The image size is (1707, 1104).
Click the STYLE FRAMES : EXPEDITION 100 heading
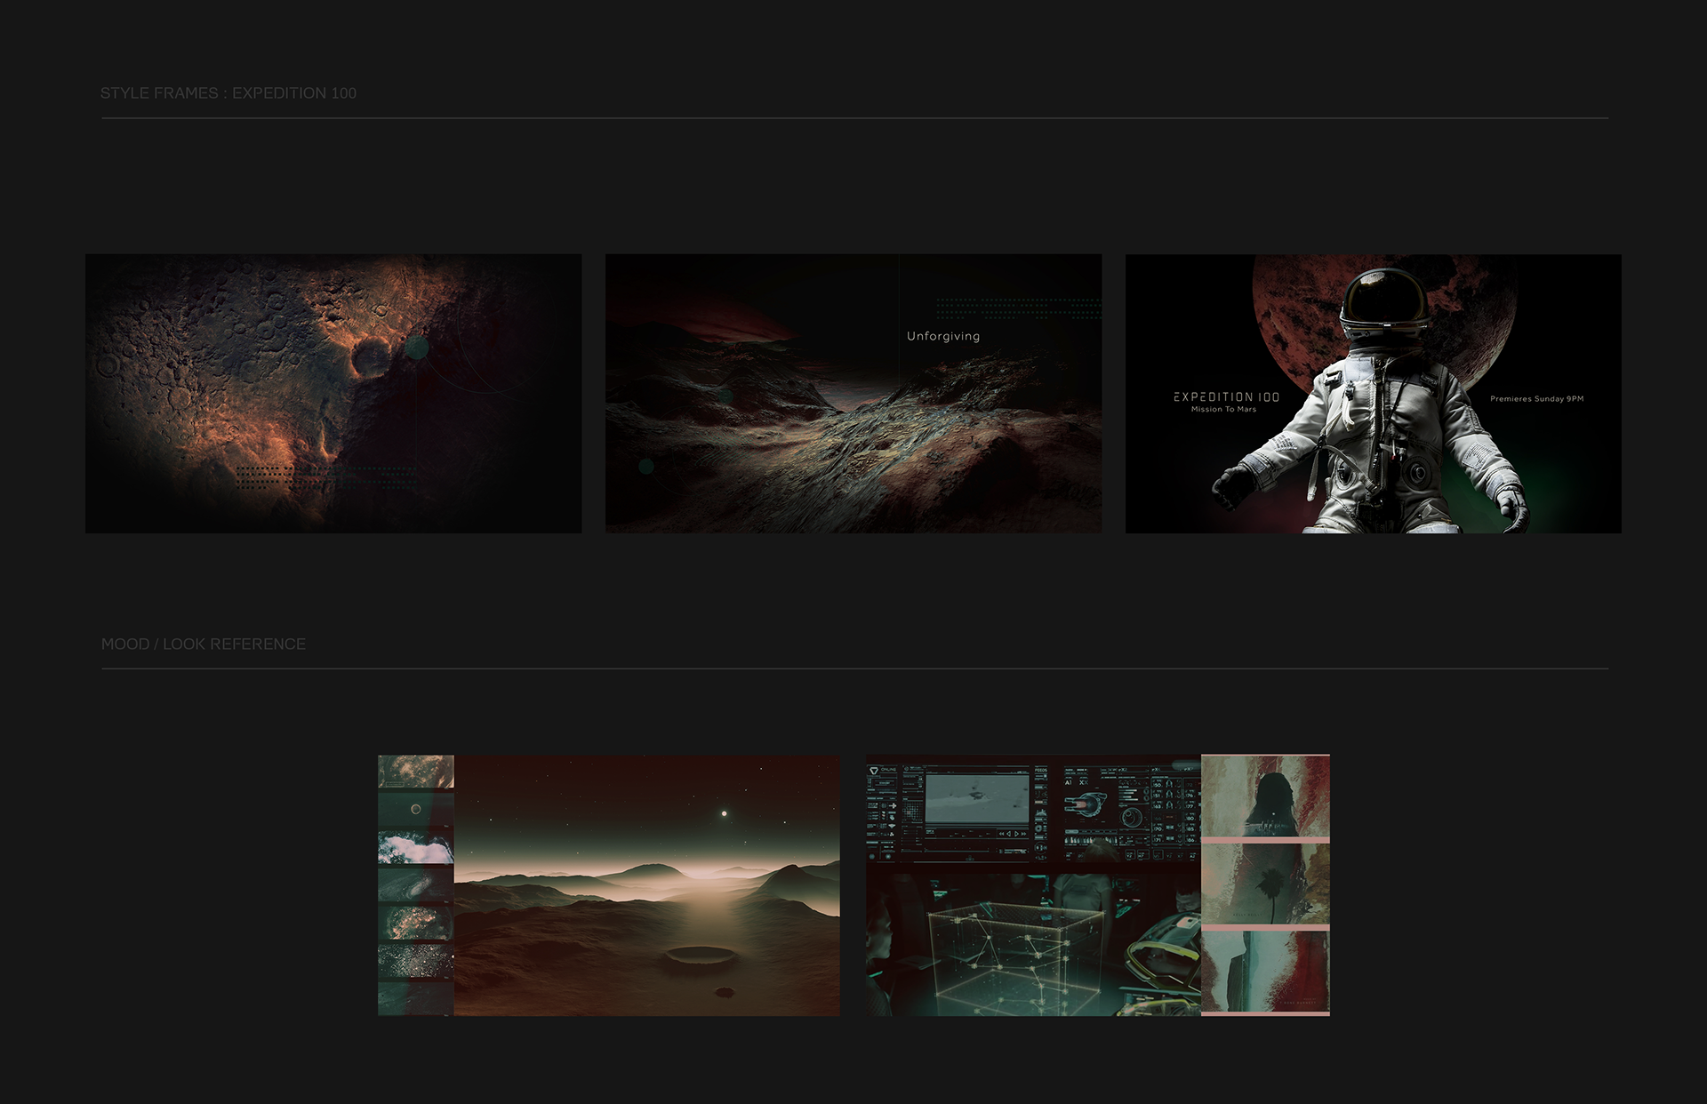point(228,93)
